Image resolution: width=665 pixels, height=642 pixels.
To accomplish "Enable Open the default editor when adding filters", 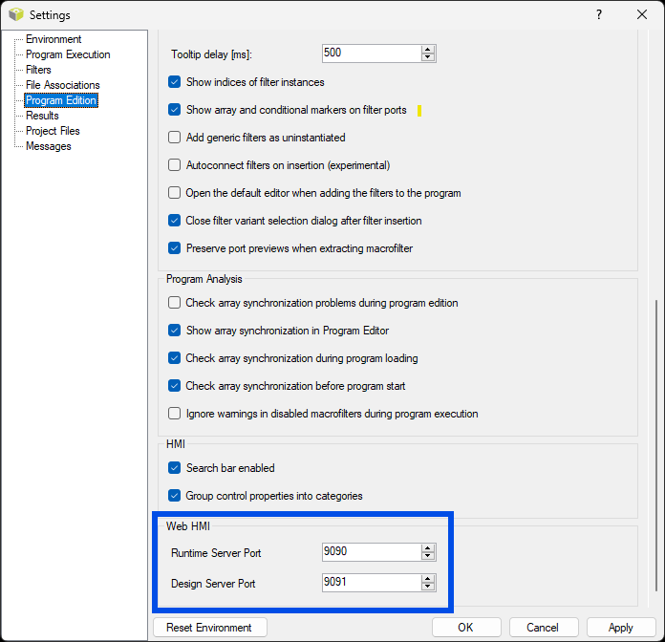I will tap(174, 193).
